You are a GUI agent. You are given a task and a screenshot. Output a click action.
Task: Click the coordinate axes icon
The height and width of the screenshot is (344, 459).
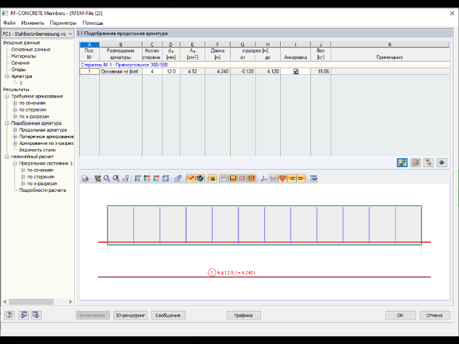tap(264, 179)
